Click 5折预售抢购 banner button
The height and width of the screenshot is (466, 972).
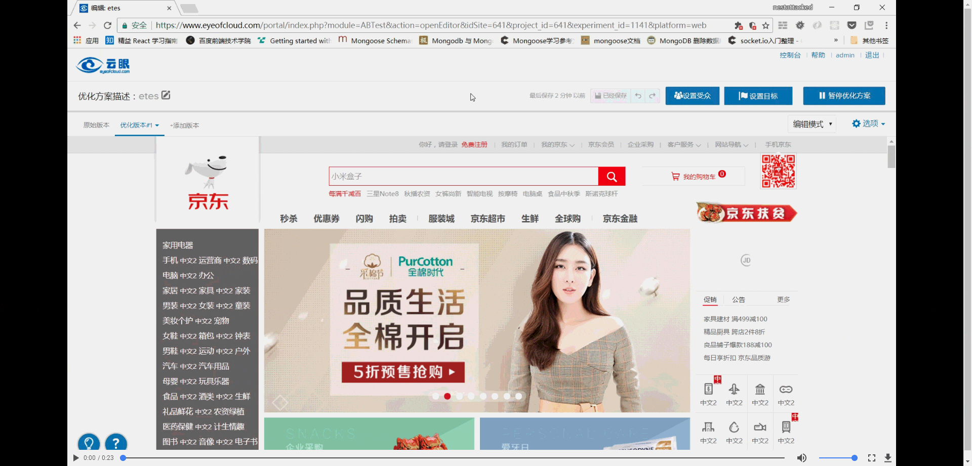(403, 372)
